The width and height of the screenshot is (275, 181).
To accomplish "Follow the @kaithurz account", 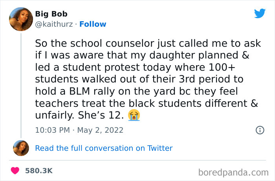I will pos(93,24).
